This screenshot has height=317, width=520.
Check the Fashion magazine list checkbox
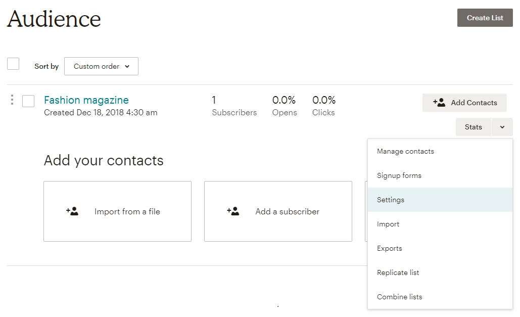28,101
